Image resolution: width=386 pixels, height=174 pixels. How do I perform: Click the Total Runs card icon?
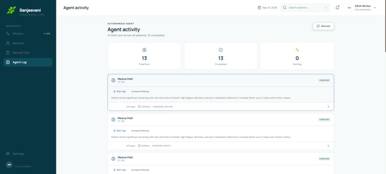point(145,50)
